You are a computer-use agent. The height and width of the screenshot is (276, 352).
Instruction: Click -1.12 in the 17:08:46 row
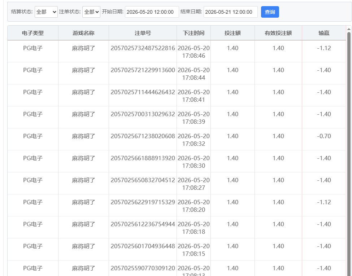324,48
